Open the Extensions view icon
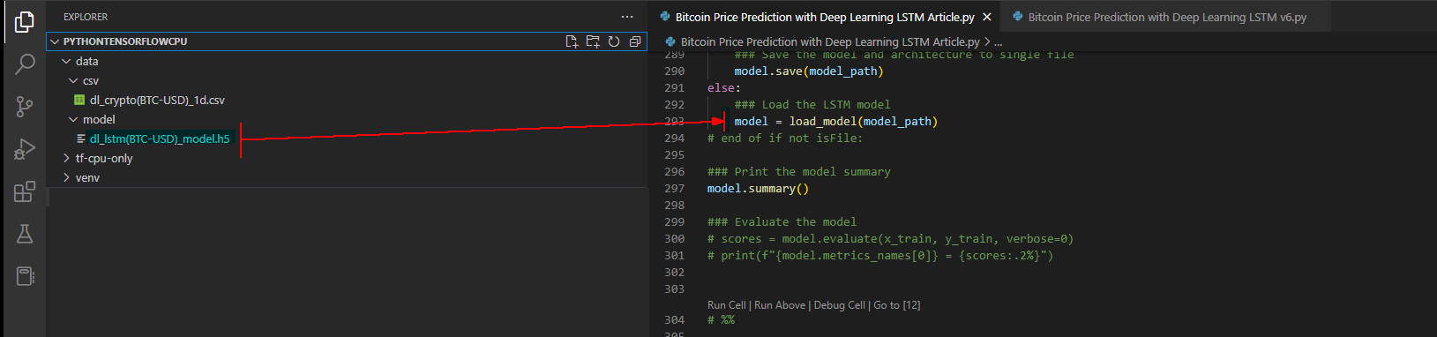Image resolution: width=1437 pixels, height=337 pixels. [25, 191]
